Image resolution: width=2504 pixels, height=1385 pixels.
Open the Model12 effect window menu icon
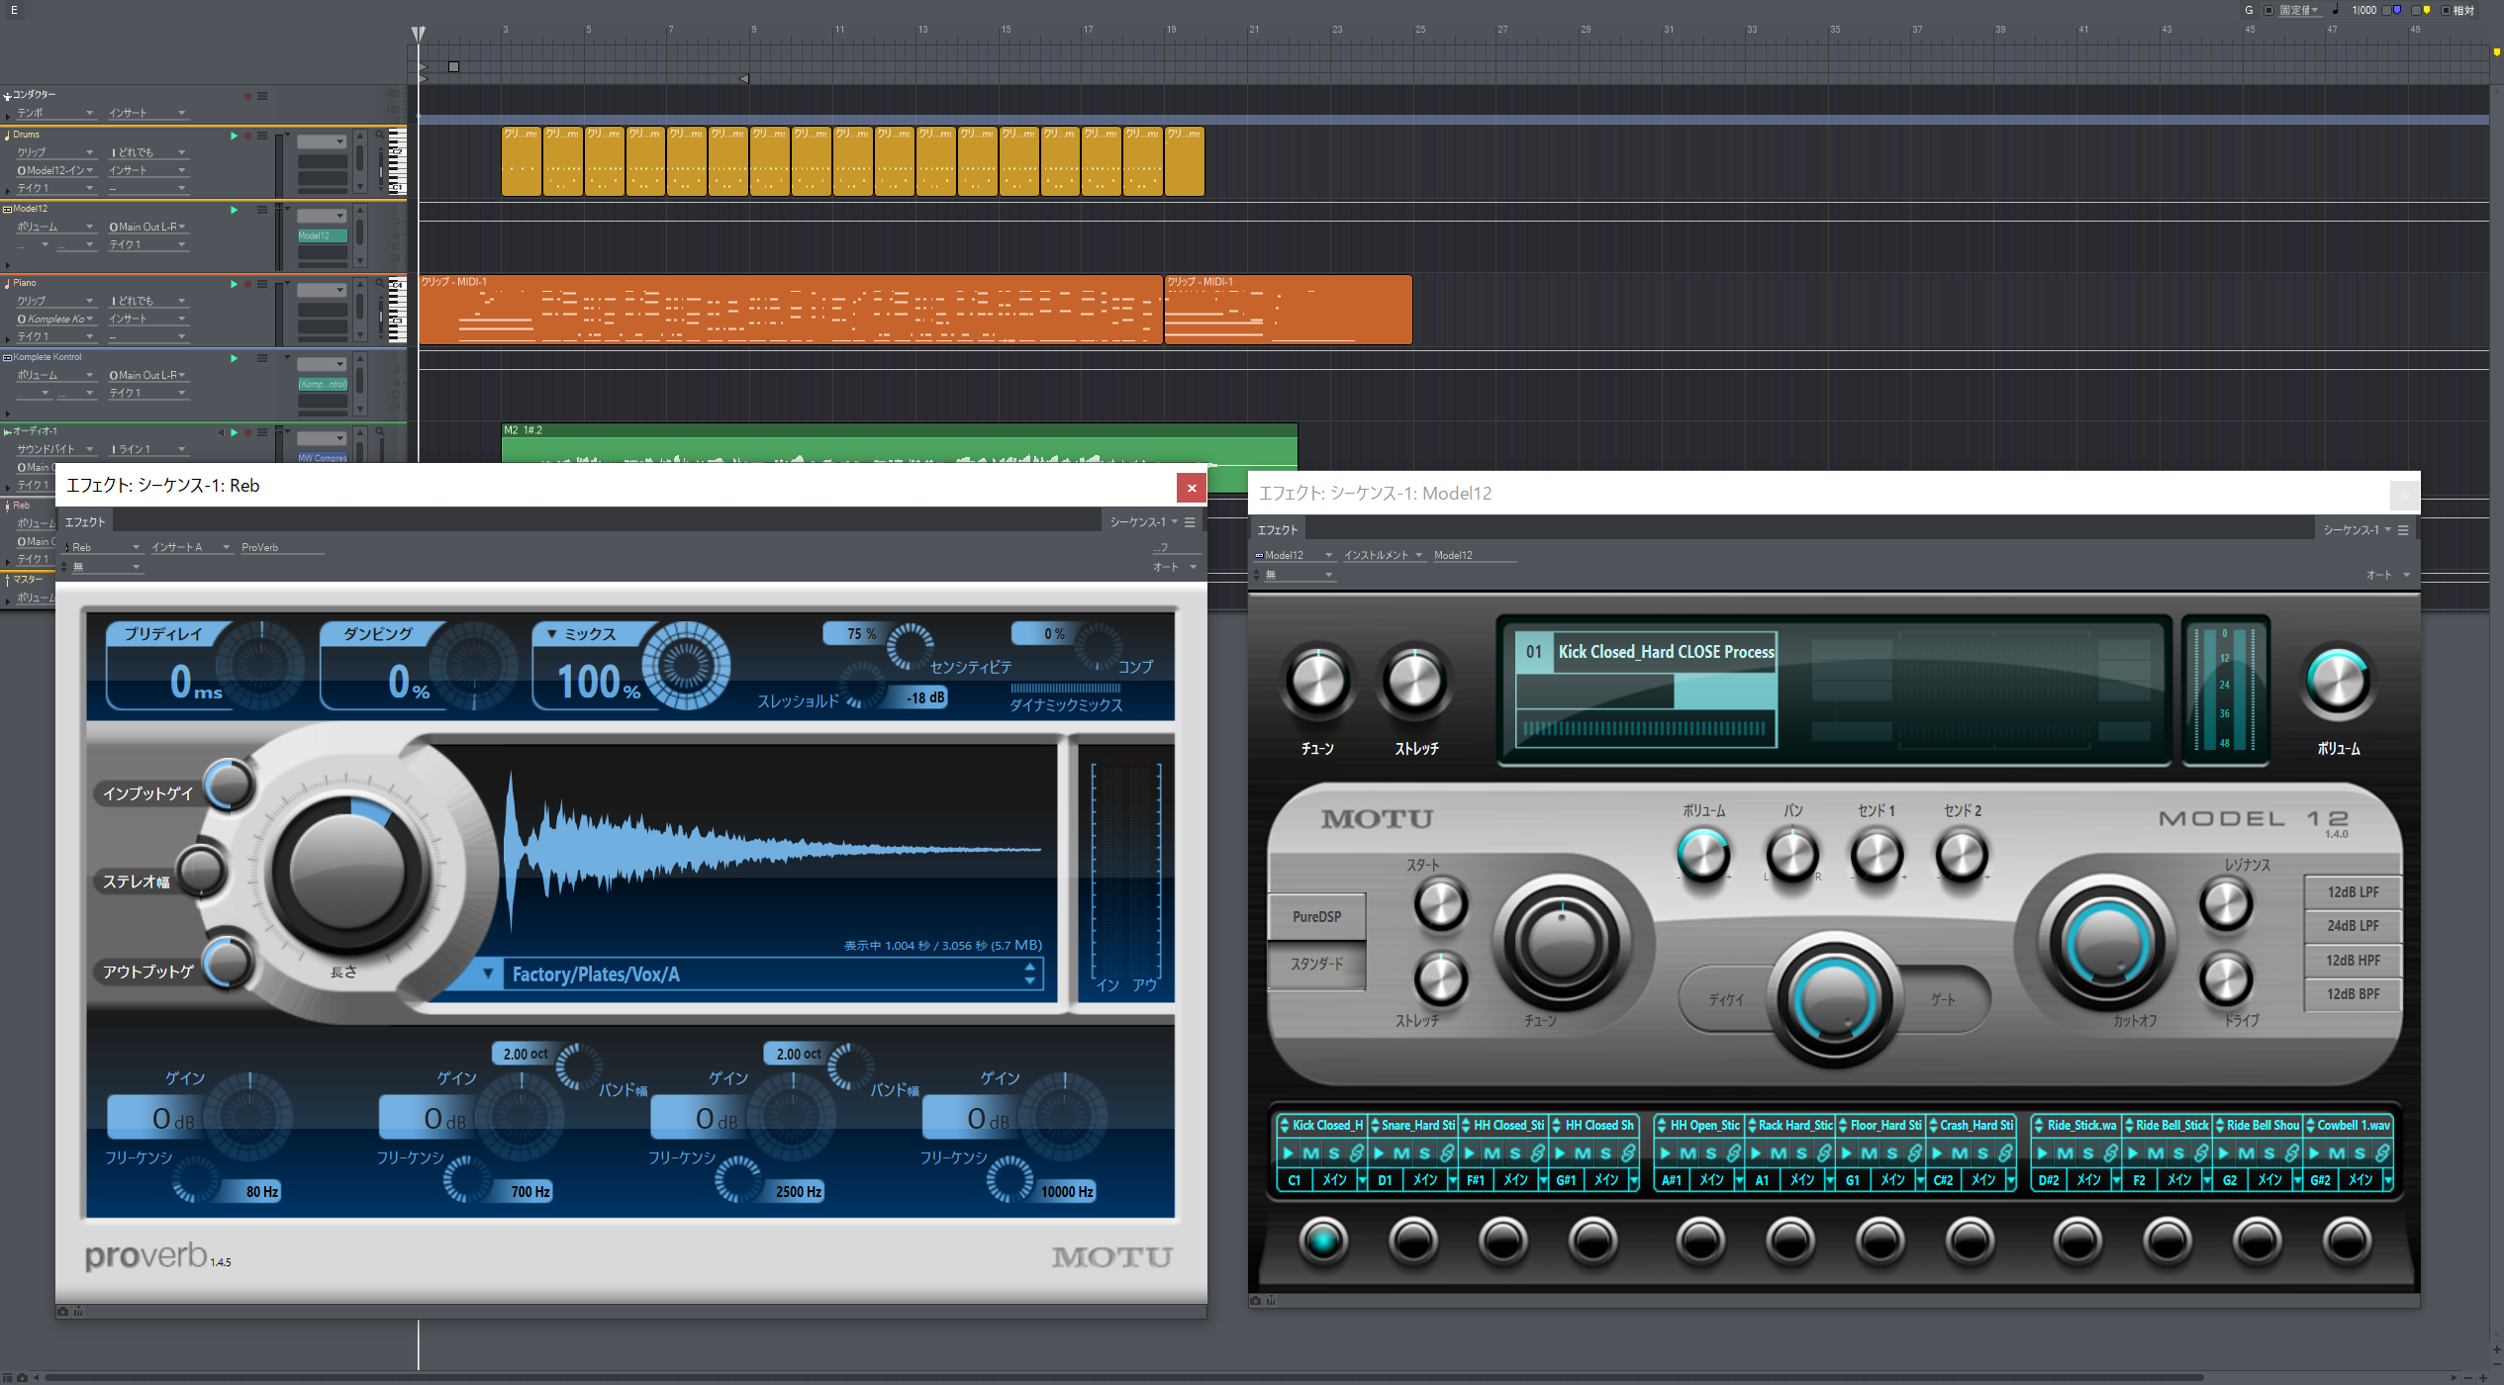2403,530
